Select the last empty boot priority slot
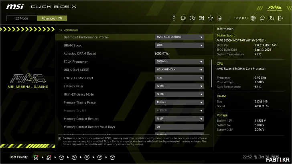The image size is (292, 164). [x=112, y=157]
